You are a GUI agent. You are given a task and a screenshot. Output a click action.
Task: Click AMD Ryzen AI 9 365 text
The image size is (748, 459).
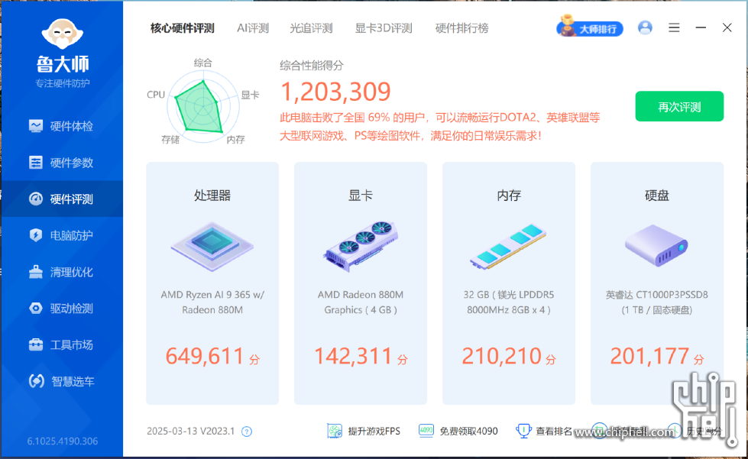pyautogui.click(x=212, y=302)
